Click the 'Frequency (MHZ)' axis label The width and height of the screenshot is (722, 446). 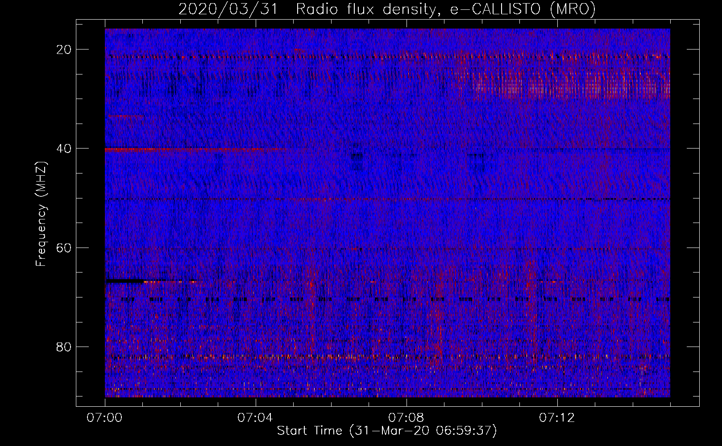[x=41, y=214]
